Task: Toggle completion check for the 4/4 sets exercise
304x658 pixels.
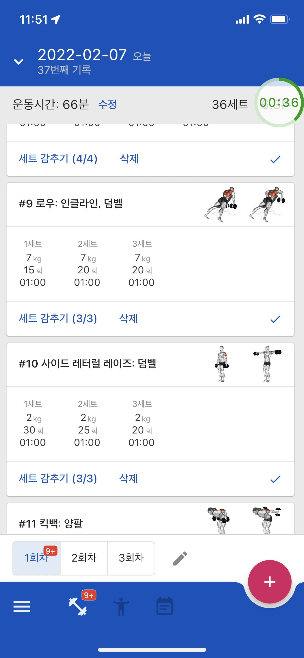Action: (x=275, y=159)
